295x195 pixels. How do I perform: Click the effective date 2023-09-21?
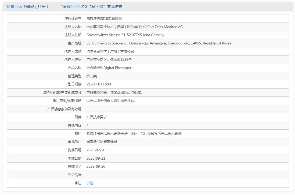pos(96,159)
